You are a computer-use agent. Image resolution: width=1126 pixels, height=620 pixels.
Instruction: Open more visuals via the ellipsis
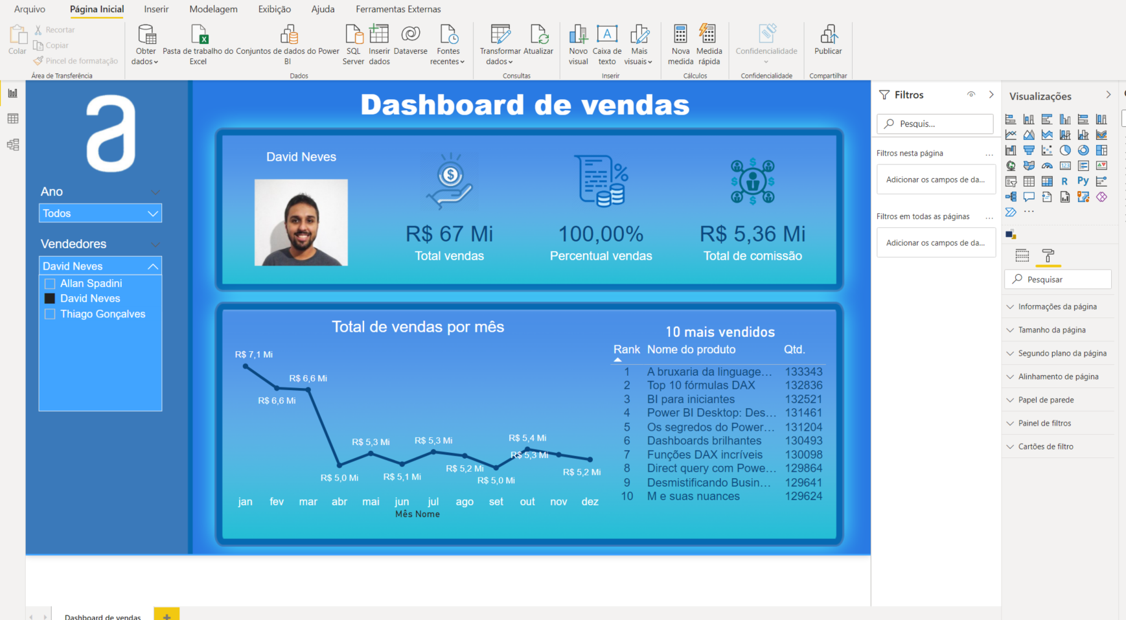(1029, 211)
